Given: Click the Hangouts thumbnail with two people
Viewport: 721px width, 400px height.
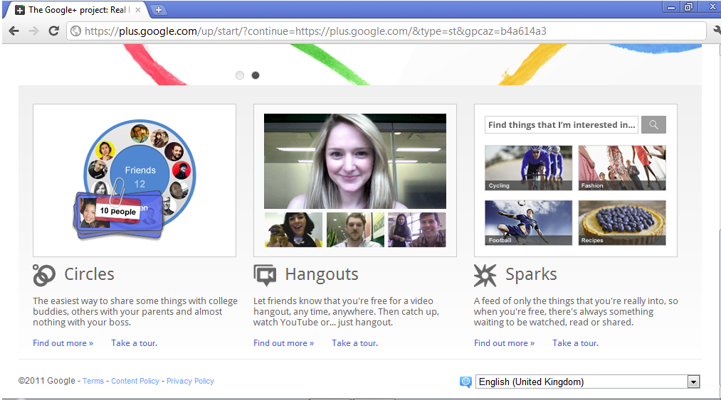Looking at the screenshot, I should (416, 229).
